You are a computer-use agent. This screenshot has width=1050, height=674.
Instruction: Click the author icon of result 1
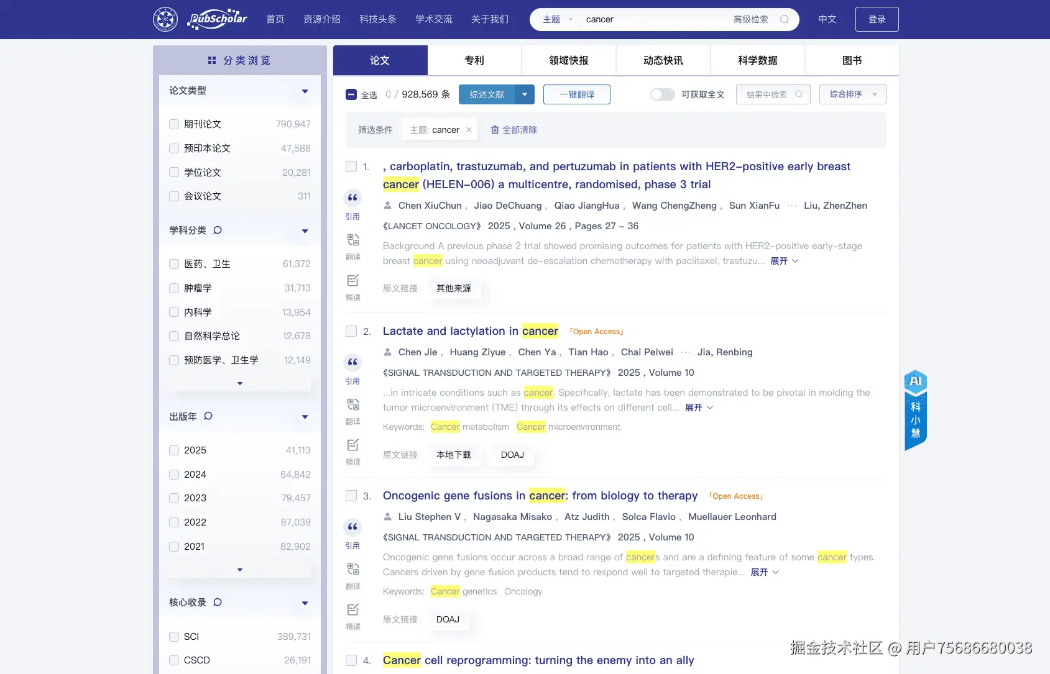(388, 206)
